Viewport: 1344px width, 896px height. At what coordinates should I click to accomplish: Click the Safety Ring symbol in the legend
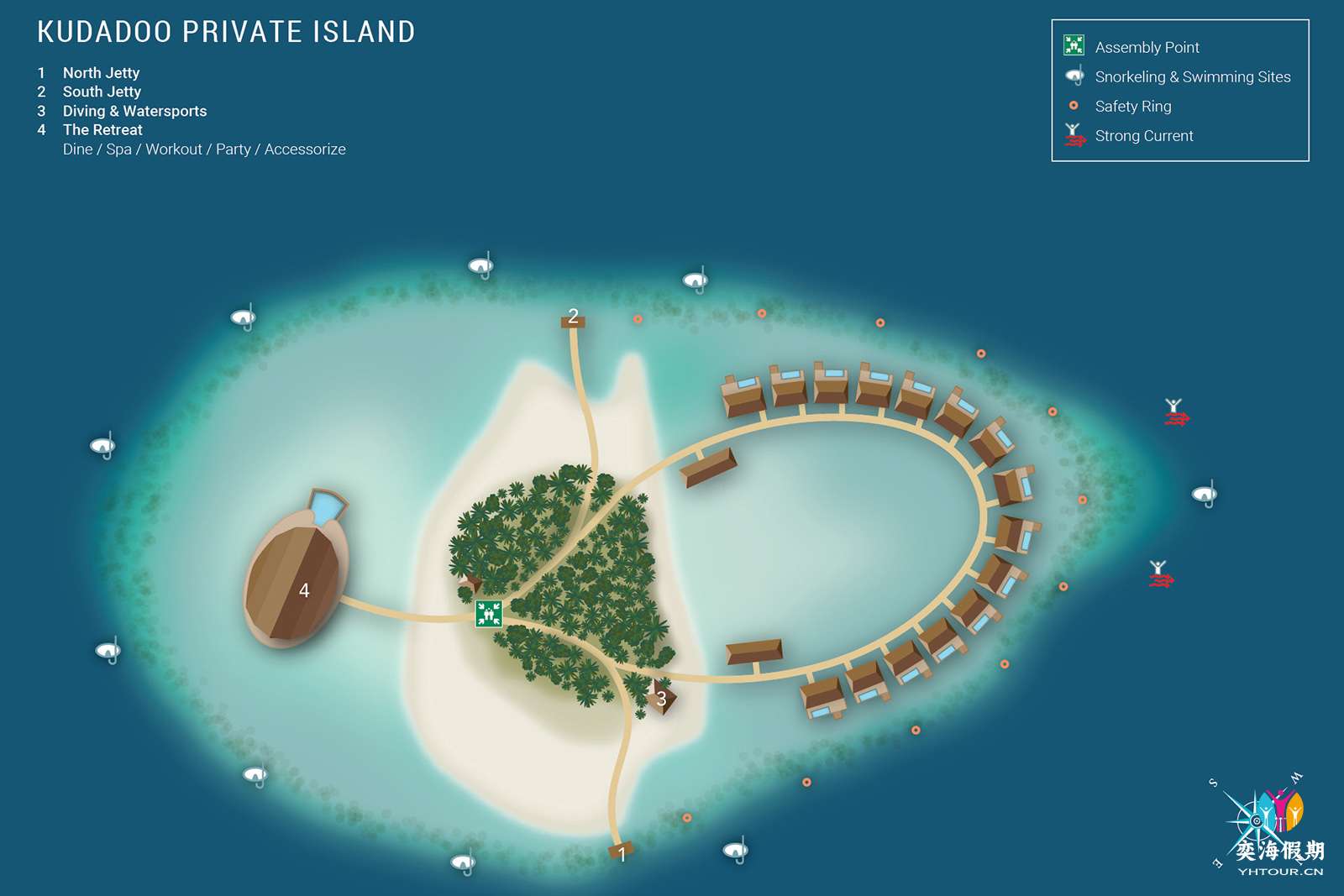(x=1074, y=106)
